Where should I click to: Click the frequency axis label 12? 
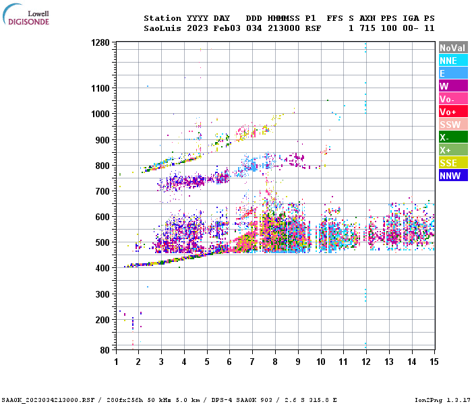pyautogui.click(x=366, y=362)
